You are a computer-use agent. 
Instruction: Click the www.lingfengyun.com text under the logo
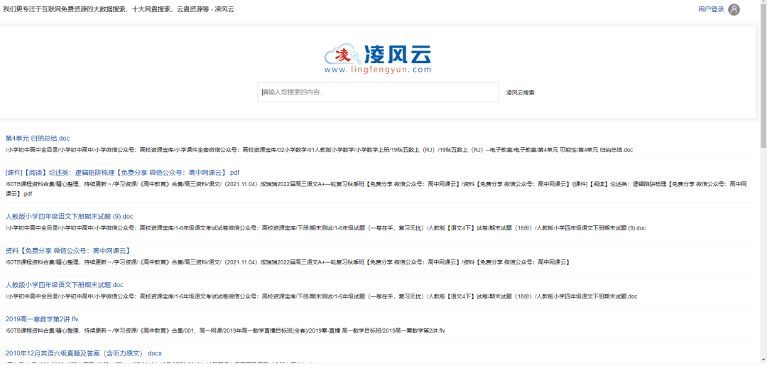(x=377, y=70)
